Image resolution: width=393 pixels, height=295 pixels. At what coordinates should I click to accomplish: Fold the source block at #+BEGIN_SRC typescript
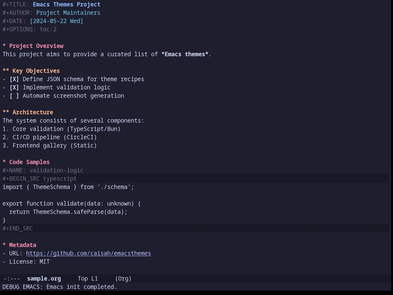(40, 179)
